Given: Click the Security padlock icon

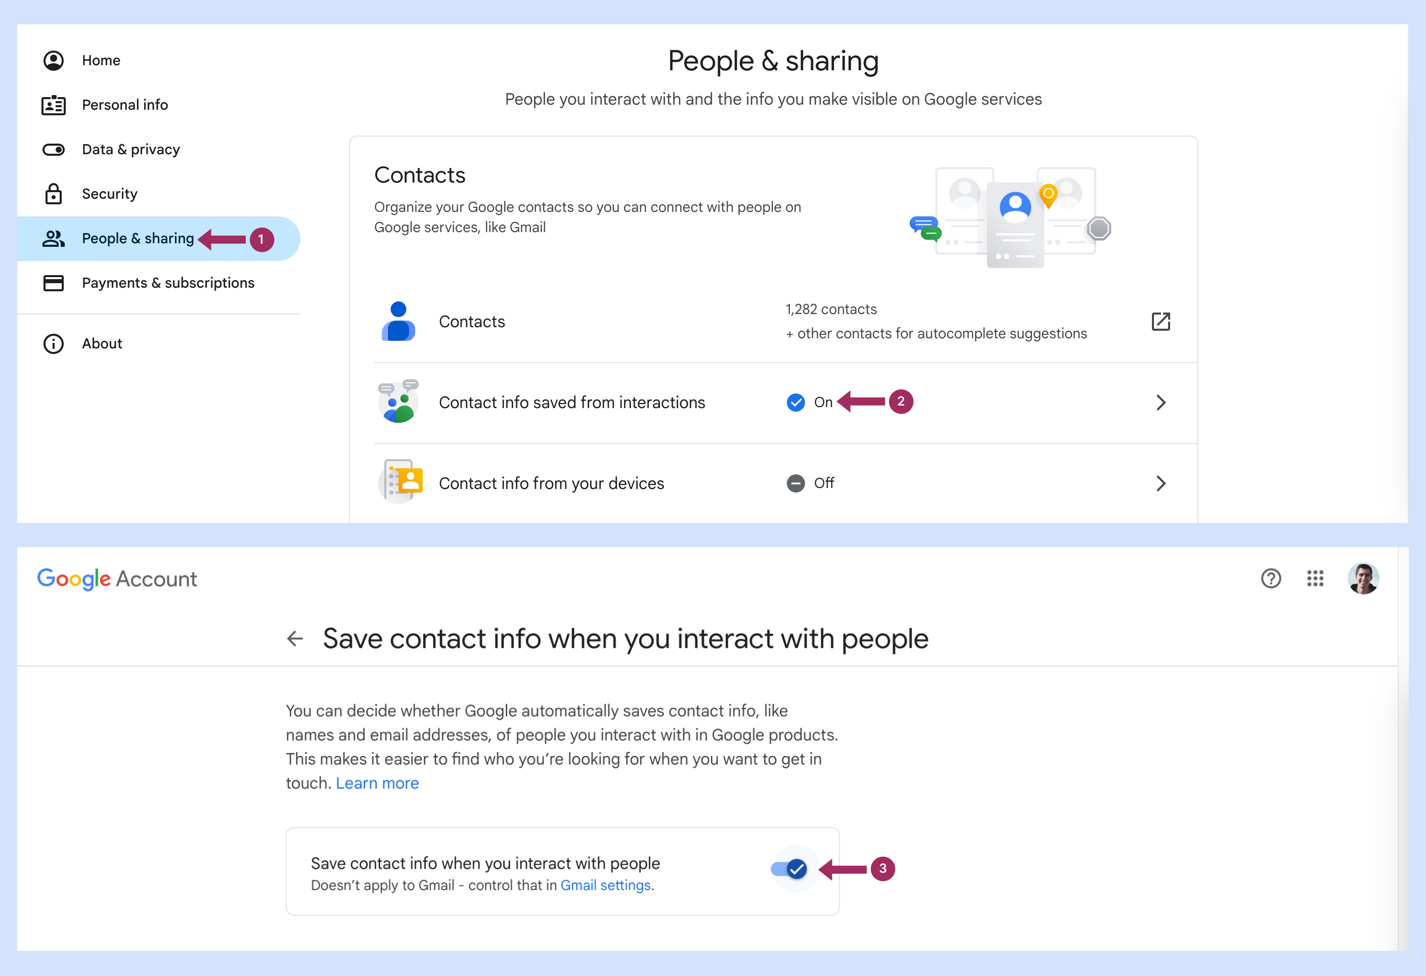Looking at the screenshot, I should (x=54, y=194).
